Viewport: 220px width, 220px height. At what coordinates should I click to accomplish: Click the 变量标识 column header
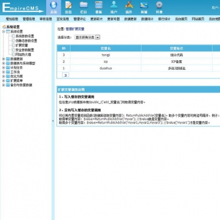[x=177, y=48]
